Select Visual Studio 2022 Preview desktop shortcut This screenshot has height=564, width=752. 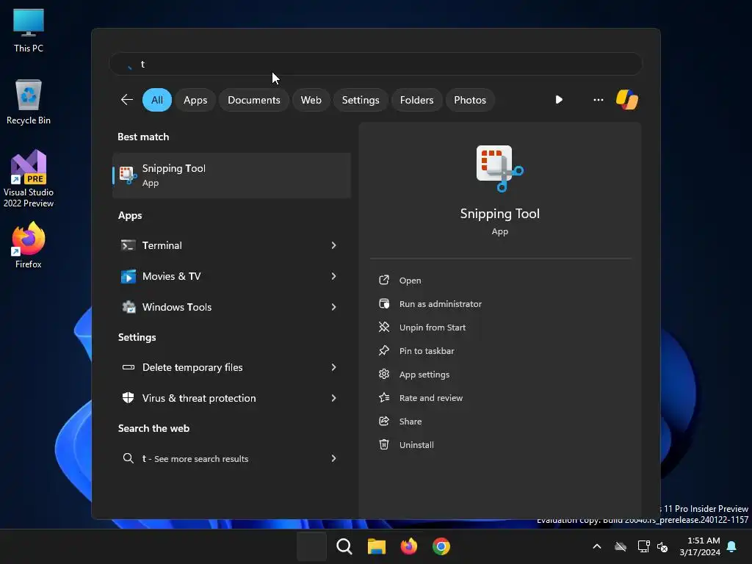click(x=29, y=178)
